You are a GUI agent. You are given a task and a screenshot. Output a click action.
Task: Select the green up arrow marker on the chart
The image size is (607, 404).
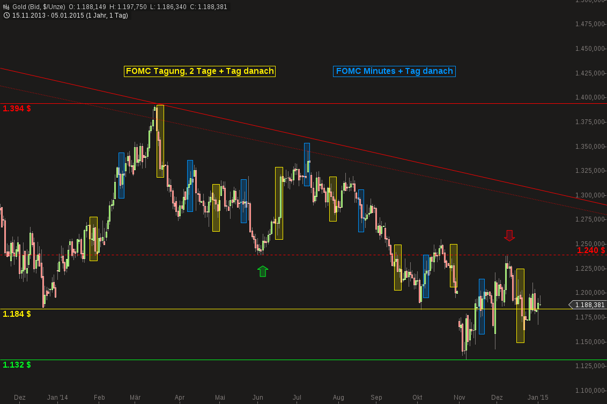(262, 270)
